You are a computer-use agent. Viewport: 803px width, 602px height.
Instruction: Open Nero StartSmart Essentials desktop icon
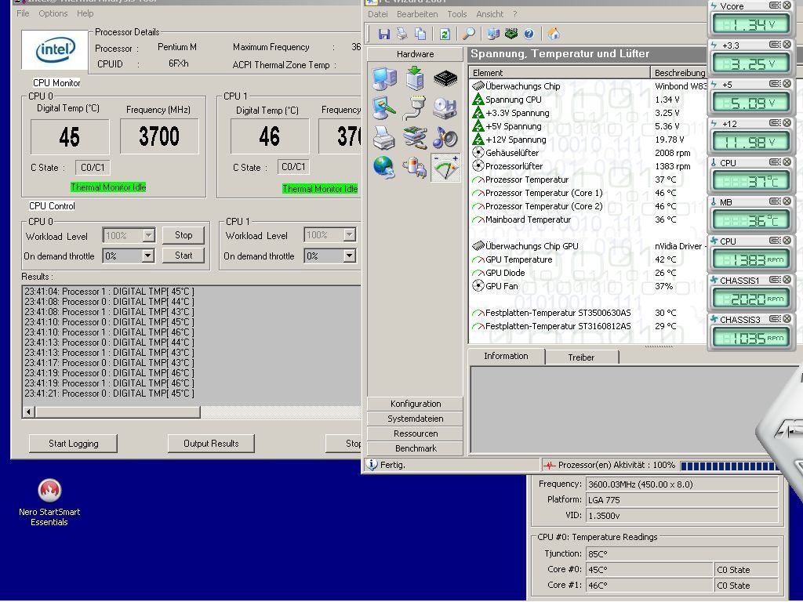(49, 502)
